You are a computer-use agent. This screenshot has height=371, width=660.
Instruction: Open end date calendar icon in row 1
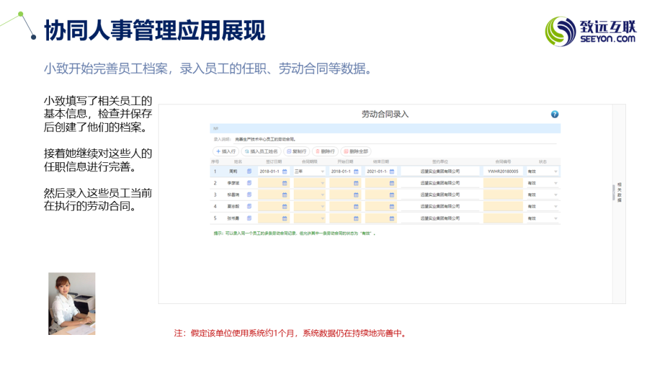392,172
